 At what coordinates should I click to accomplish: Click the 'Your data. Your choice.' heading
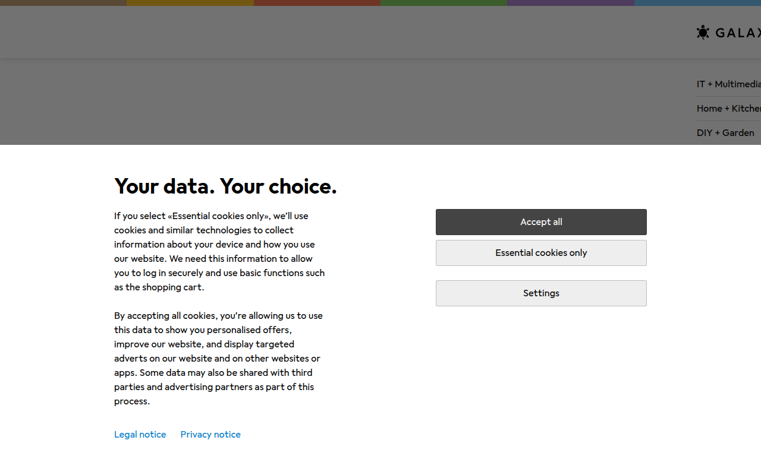[x=225, y=186]
